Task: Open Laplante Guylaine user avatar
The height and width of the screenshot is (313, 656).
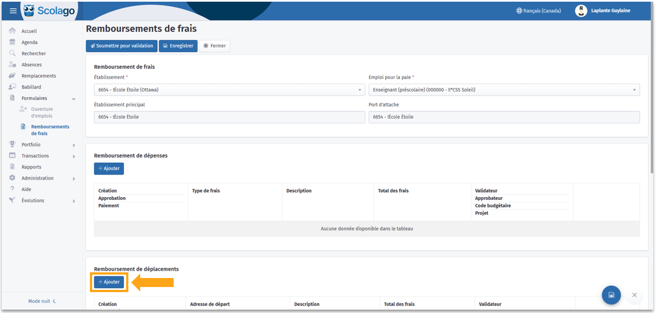Action: pos(581,11)
